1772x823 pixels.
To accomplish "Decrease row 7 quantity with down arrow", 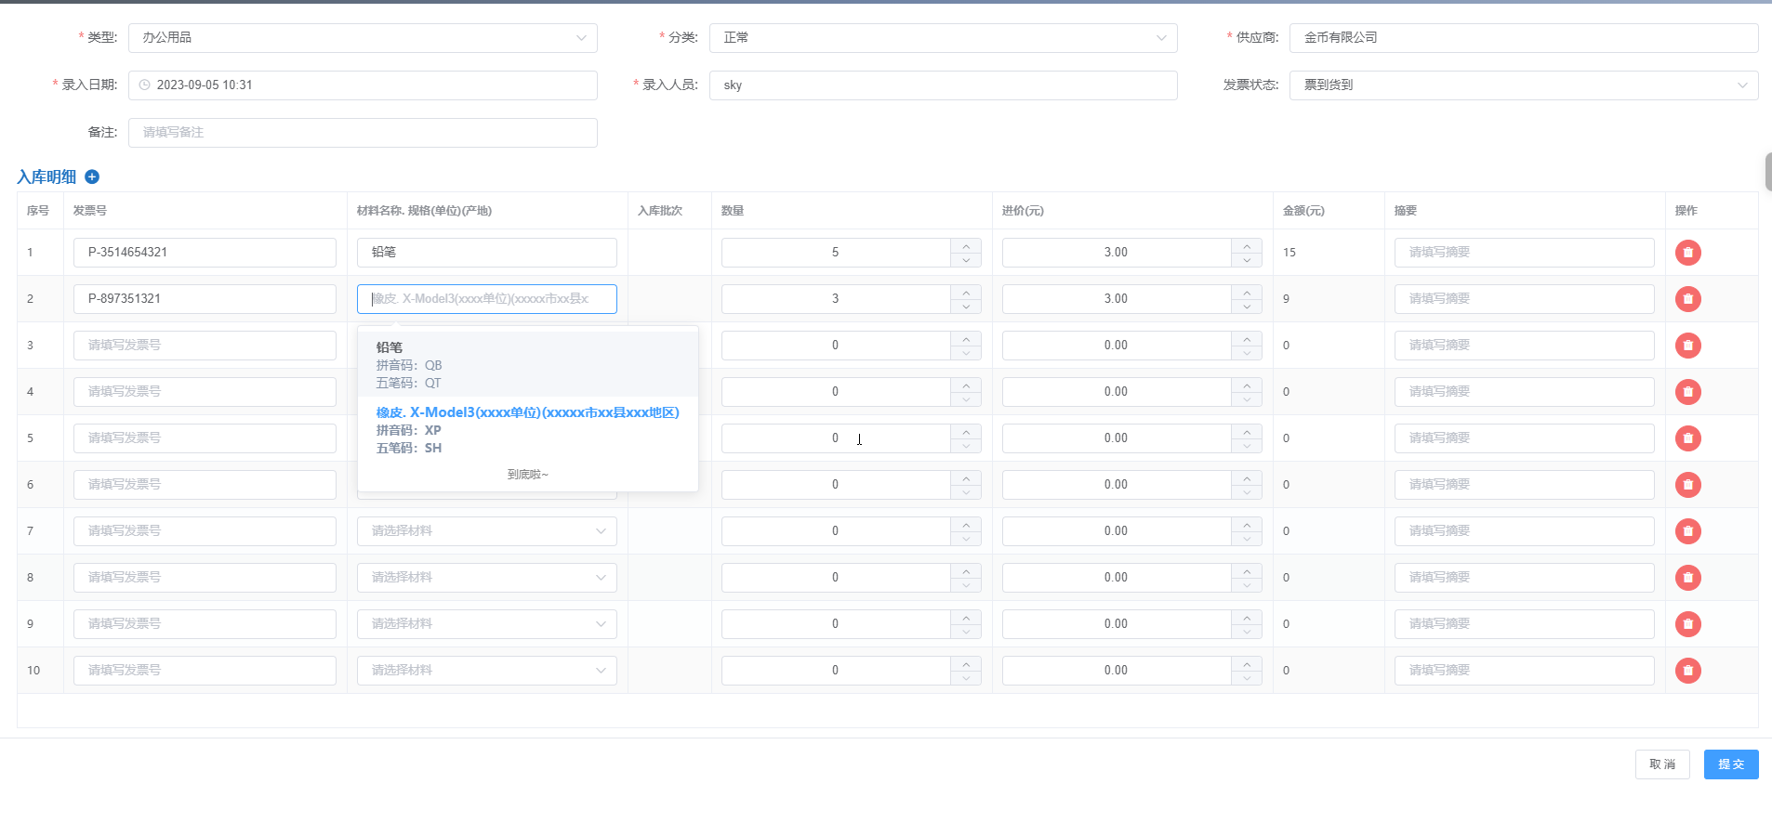I will pyautogui.click(x=966, y=539).
